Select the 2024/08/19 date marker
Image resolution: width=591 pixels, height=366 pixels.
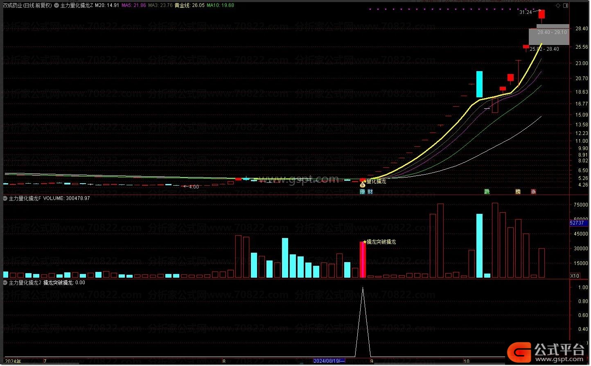coord(329,361)
